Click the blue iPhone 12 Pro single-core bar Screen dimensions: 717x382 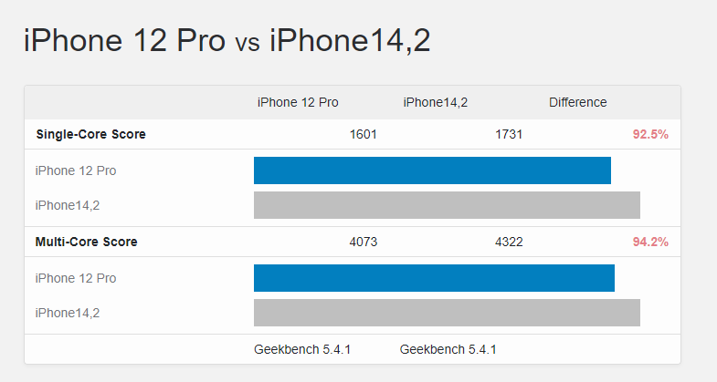[x=432, y=170]
